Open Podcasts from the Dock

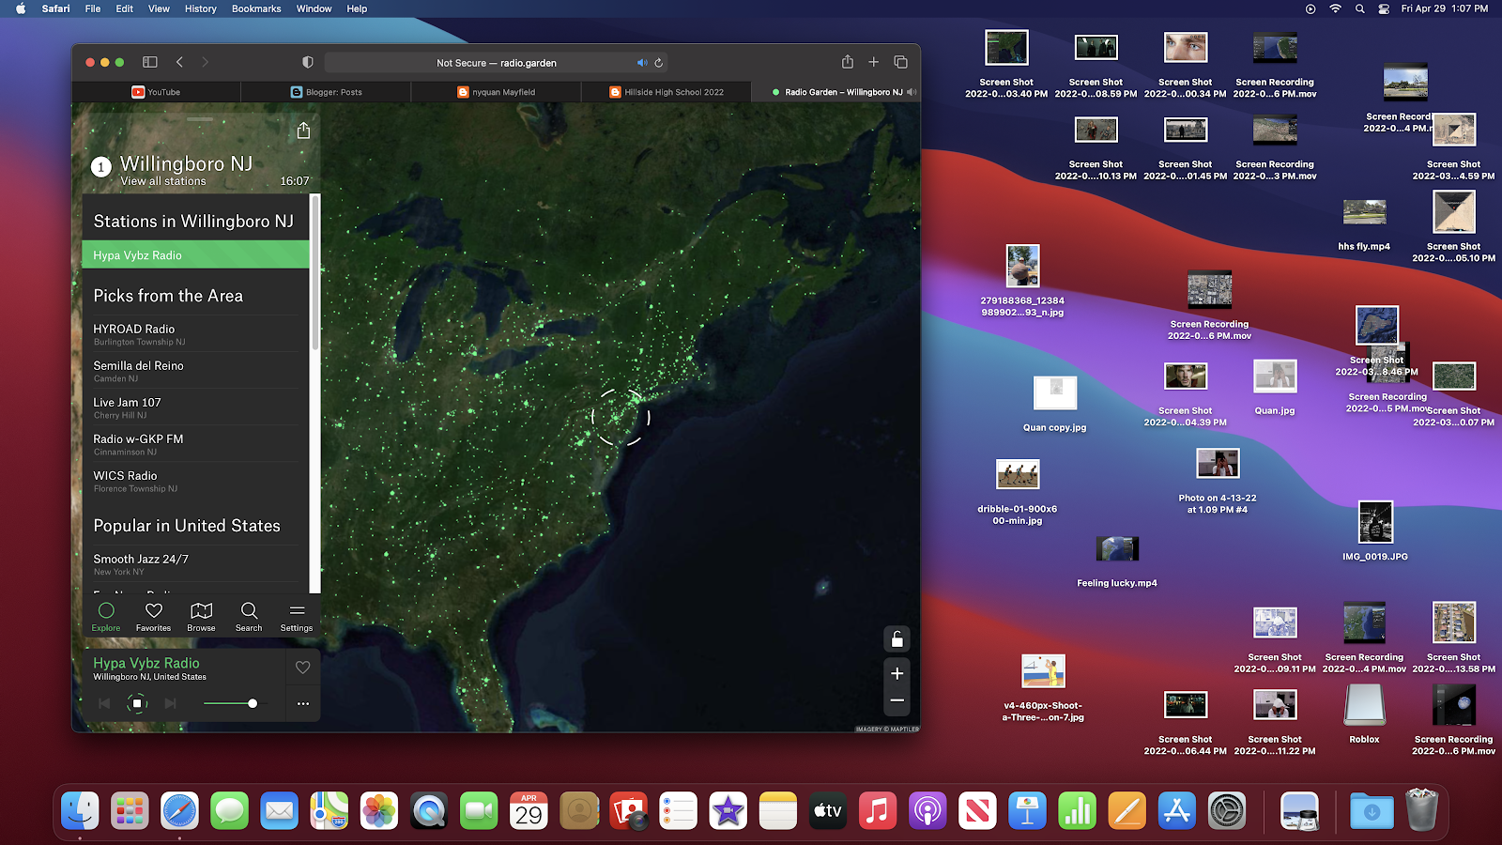(x=927, y=811)
